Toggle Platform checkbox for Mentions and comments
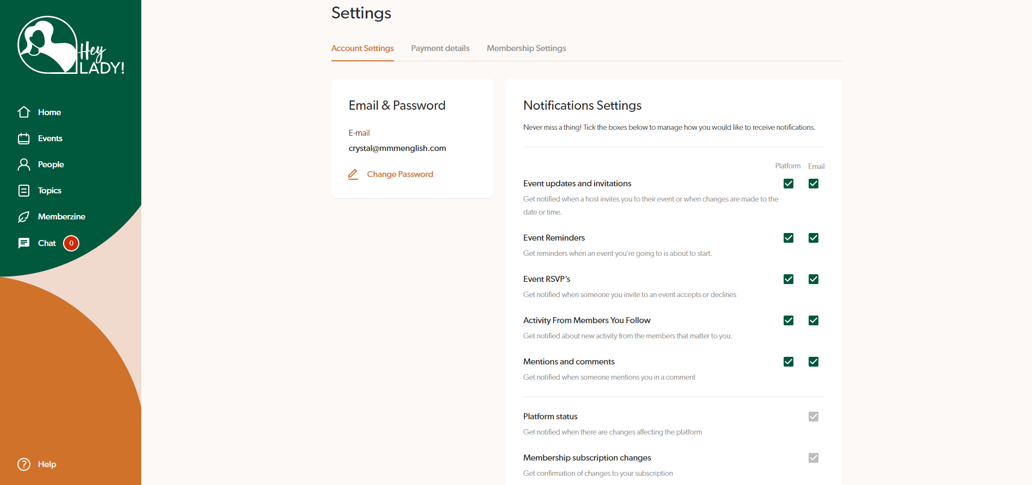 click(789, 362)
